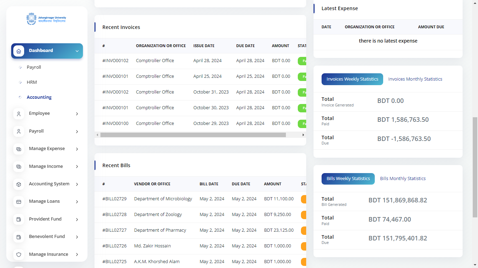Click the Recent Bills heading
Image resolution: width=478 pixels, height=268 pixels.
pos(116,165)
